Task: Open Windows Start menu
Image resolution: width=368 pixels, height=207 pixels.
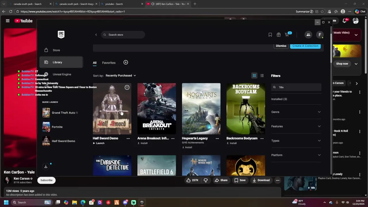Action: pyautogui.click(x=6, y=202)
